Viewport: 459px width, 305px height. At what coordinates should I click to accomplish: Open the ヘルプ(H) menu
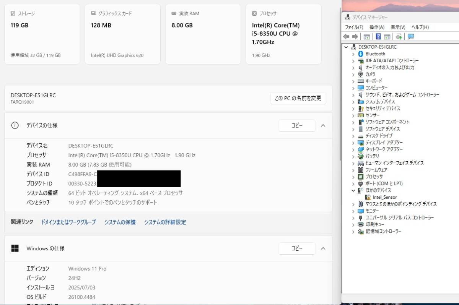point(420,27)
